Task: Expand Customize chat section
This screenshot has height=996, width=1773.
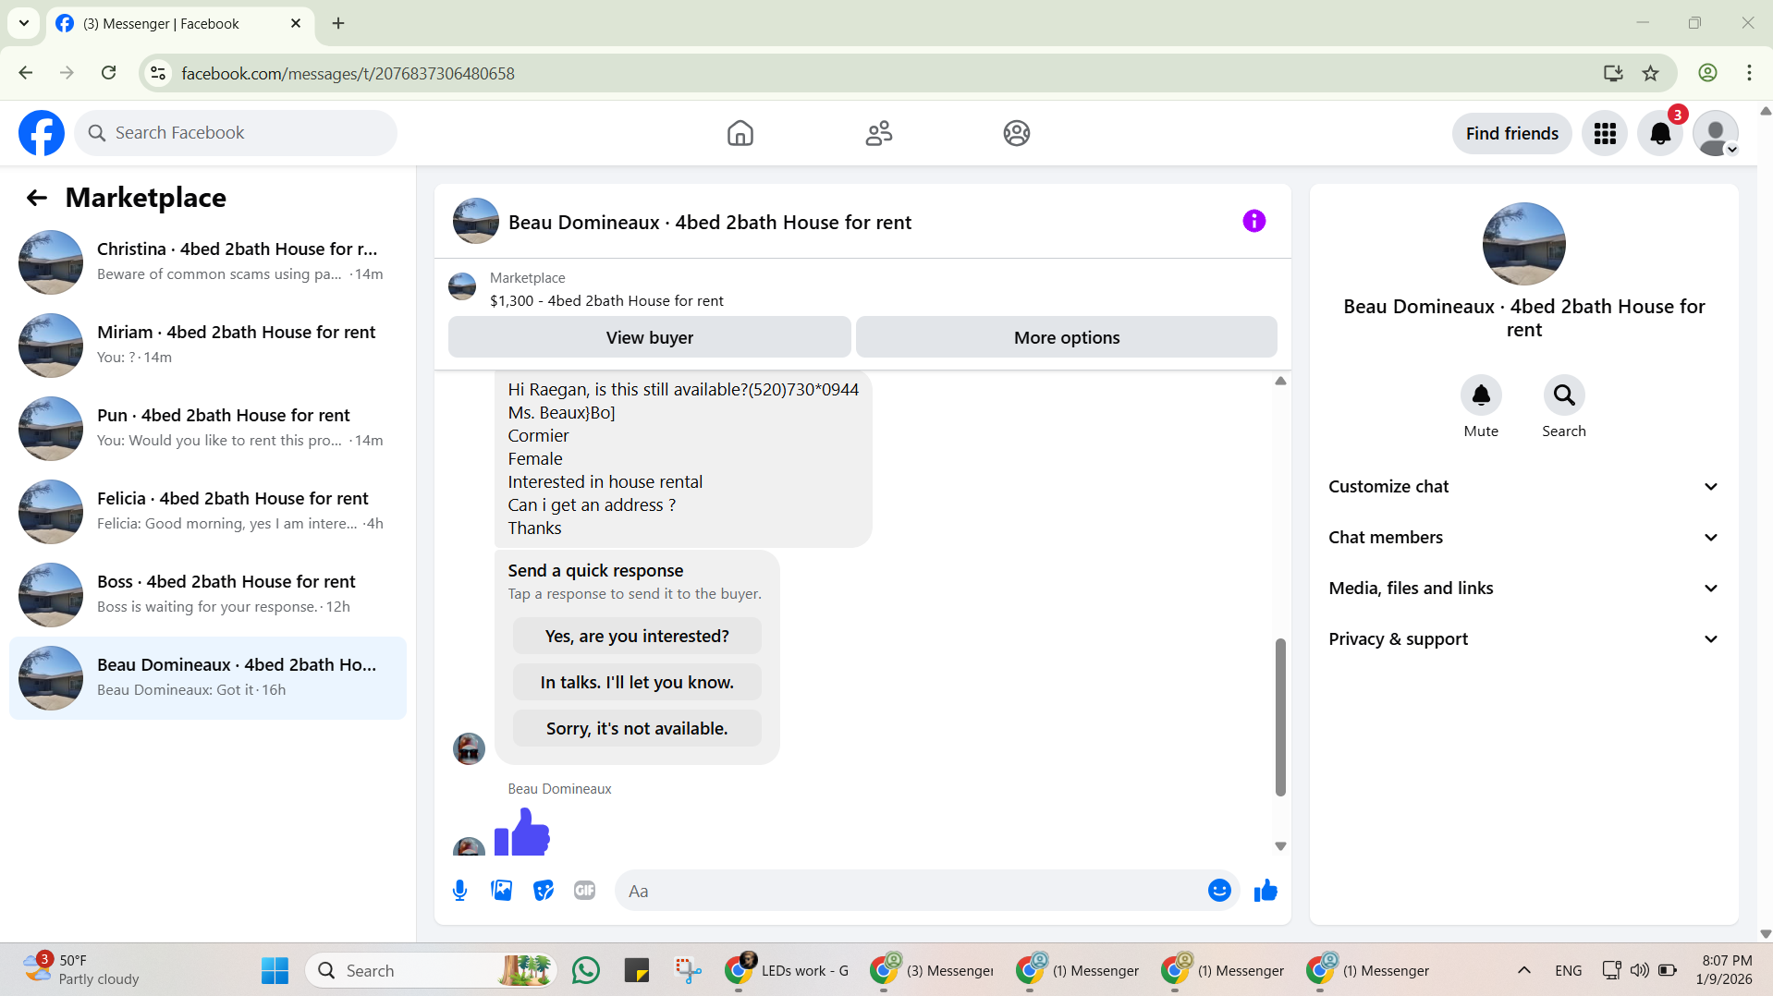Action: tap(1524, 487)
